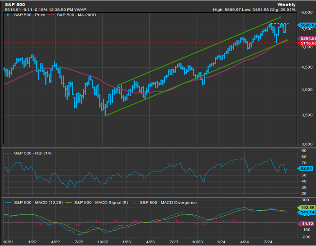Screen dimensions: 316x246
Task: Click the "S&P 500 - RSI (14)" legend label
Action: pyautogui.click(x=33, y=153)
